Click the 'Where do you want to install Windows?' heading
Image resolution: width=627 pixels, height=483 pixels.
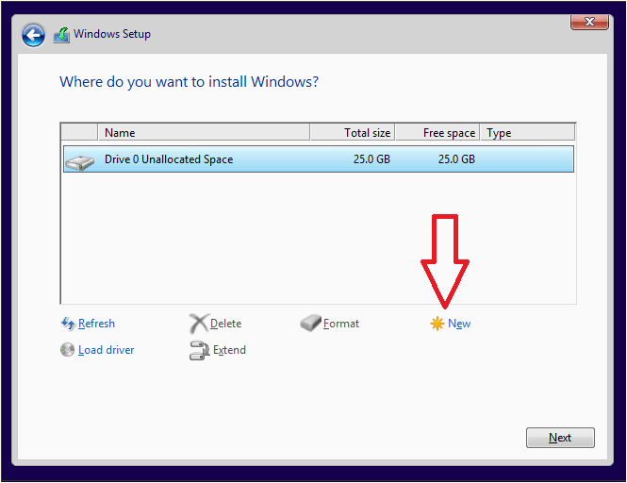point(190,82)
